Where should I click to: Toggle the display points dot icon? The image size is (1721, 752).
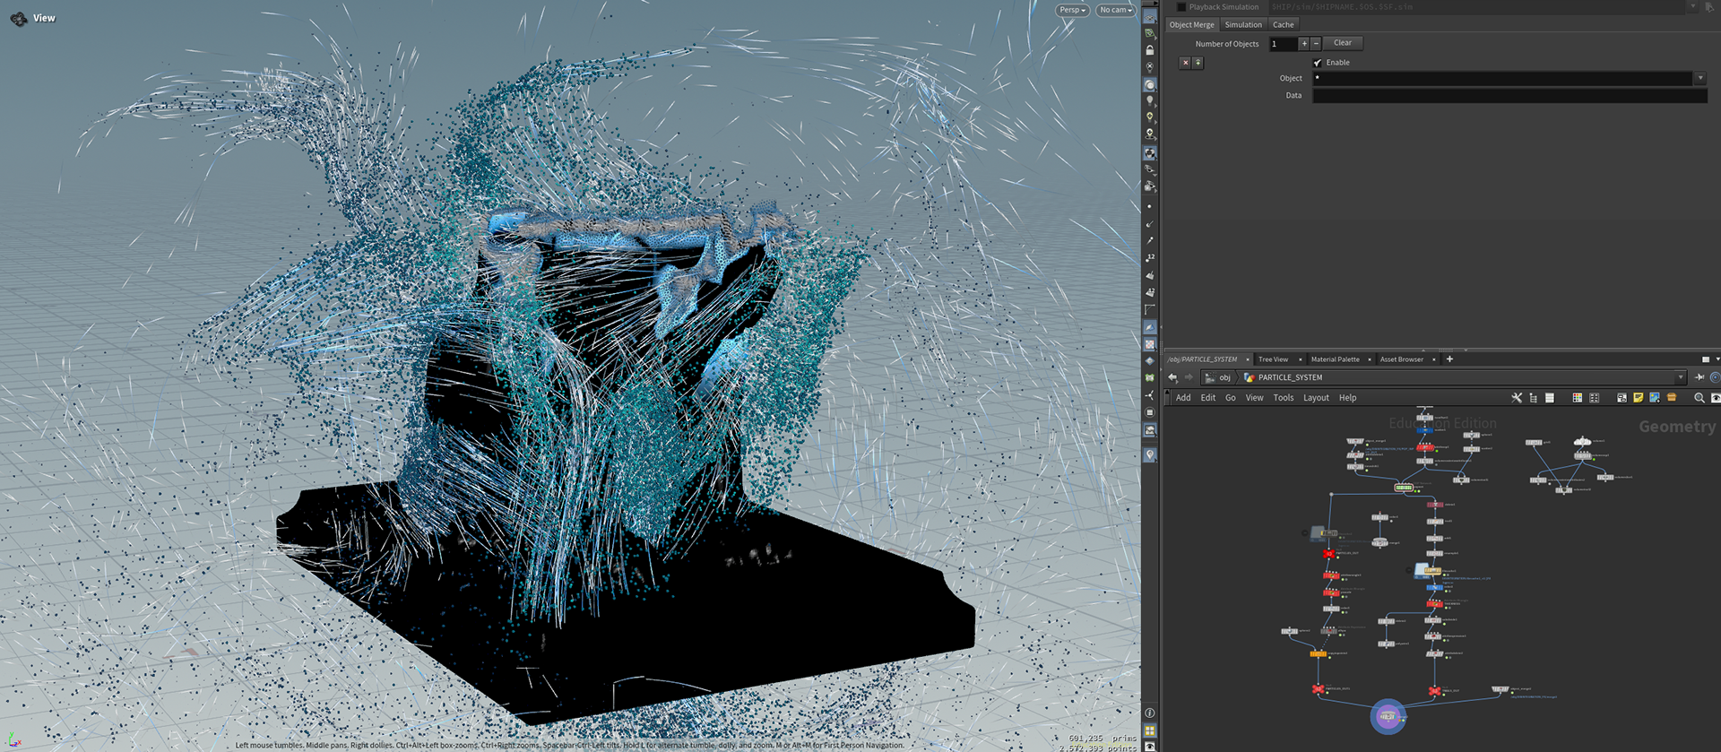pos(1150,207)
